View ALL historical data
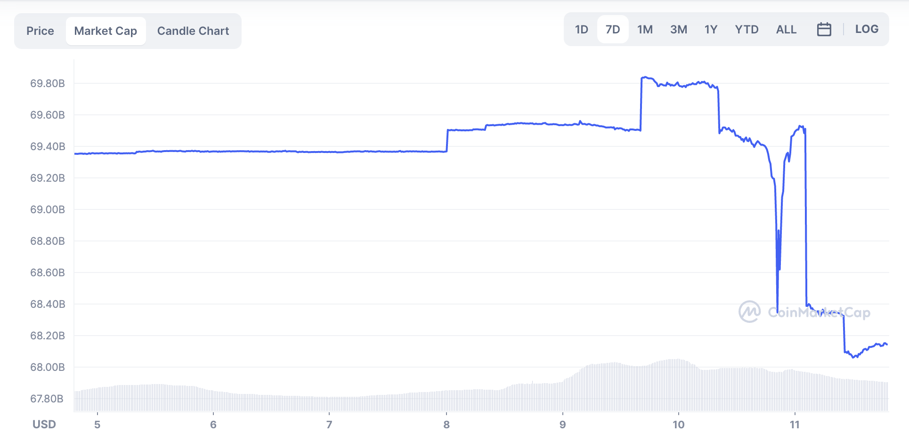 click(786, 30)
